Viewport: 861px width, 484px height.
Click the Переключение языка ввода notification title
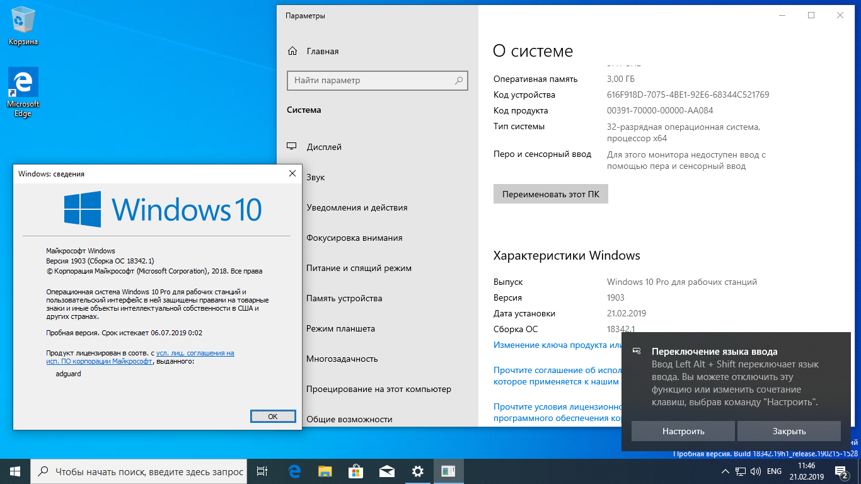pyautogui.click(x=714, y=352)
